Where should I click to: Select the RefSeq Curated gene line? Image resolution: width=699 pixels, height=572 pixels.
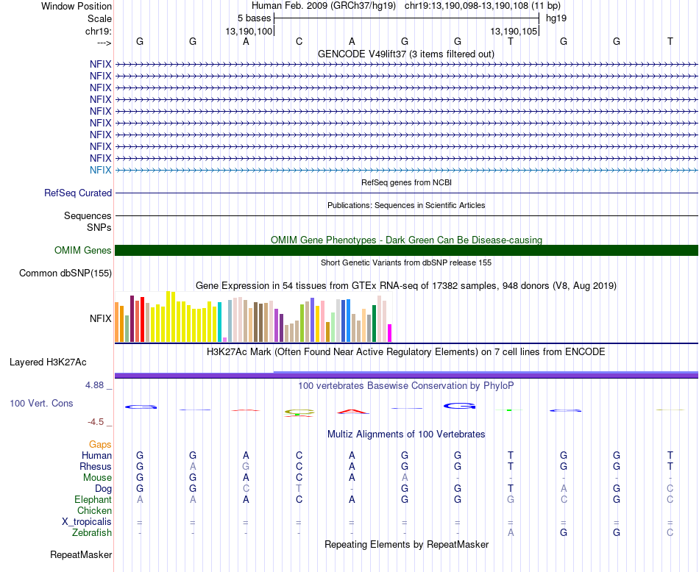pyautogui.click(x=406, y=193)
